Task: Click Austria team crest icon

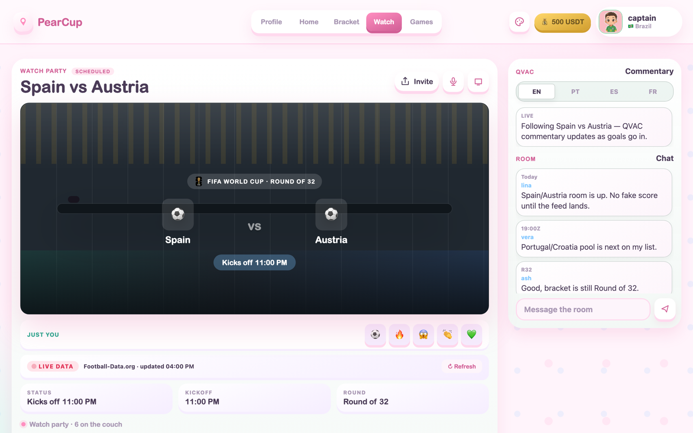Action: tap(331, 214)
